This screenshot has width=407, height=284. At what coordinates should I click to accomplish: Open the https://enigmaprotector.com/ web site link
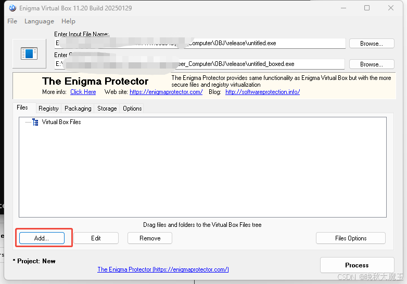point(166,92)
